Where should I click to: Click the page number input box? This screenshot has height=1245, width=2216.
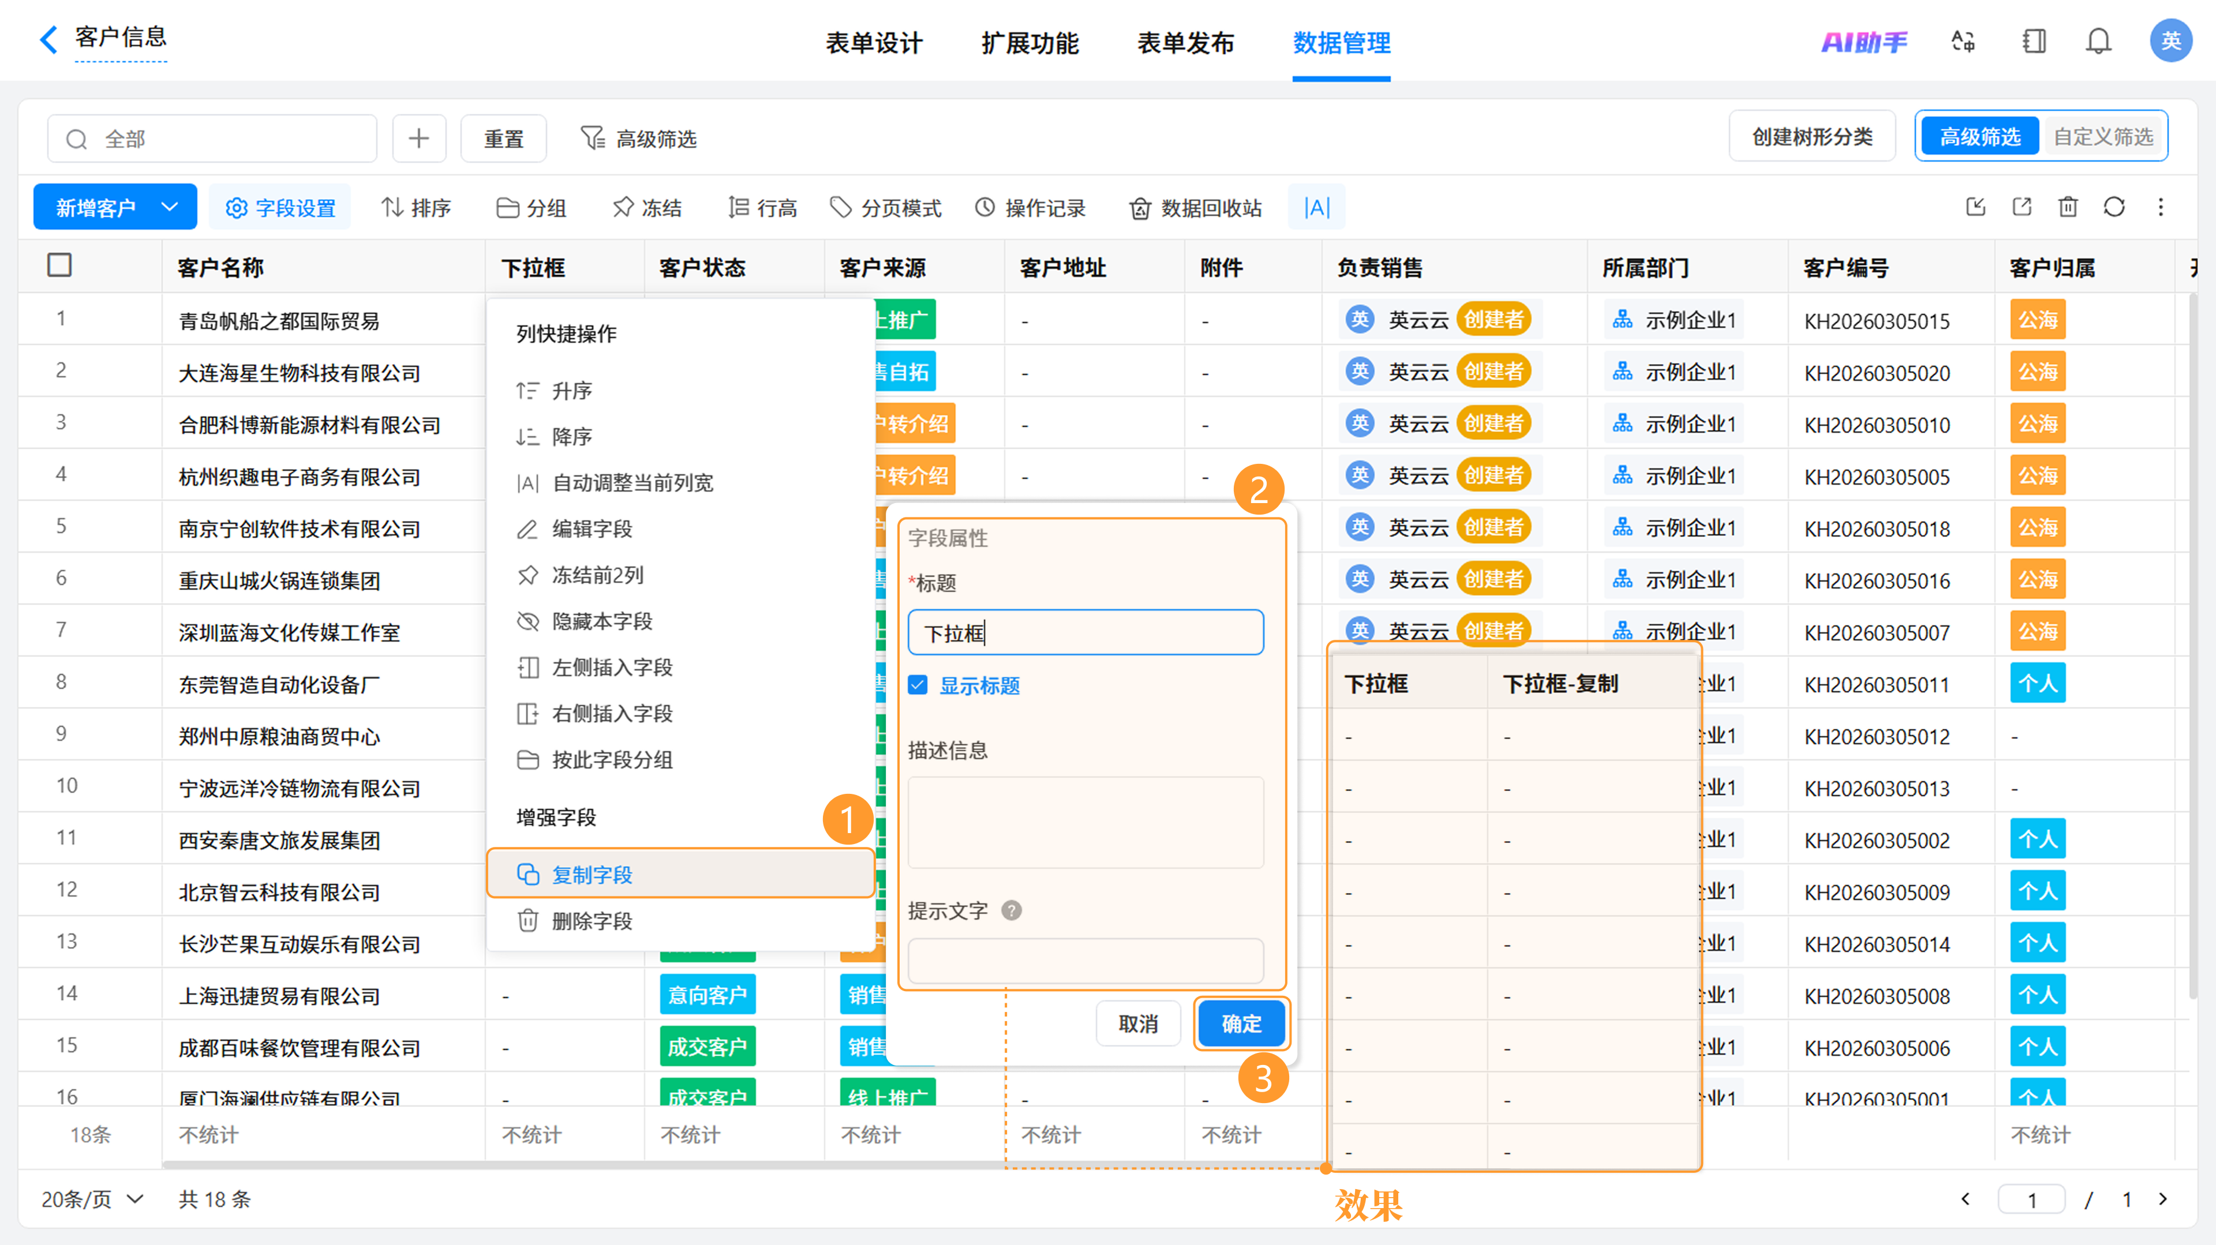(x=2031, y=1199)
